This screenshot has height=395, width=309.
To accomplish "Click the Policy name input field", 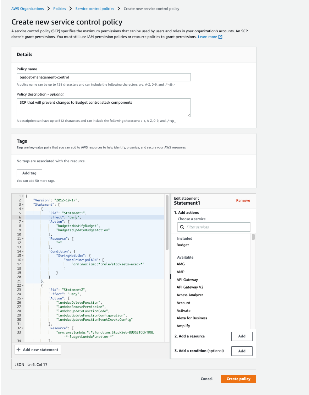I will (x=104, y=77).
